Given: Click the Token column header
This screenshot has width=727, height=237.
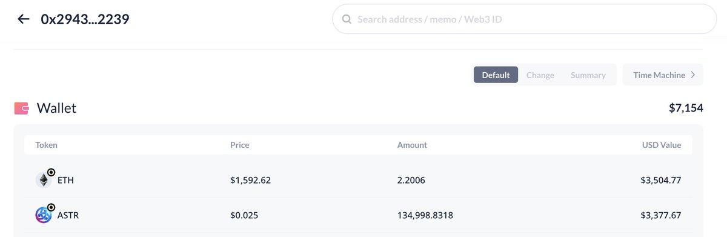Looking at the screenshot, I should coord(46,145).
